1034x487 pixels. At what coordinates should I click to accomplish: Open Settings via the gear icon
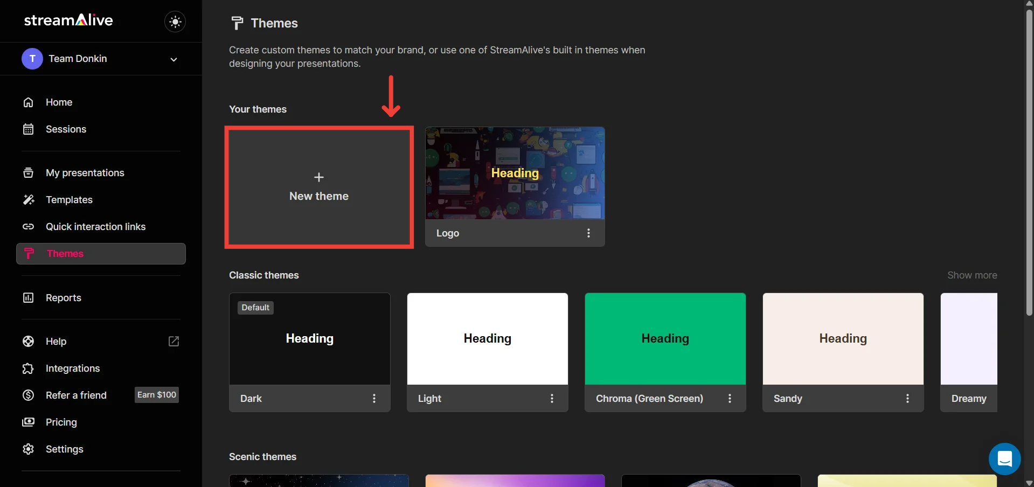tap(29, 449)
